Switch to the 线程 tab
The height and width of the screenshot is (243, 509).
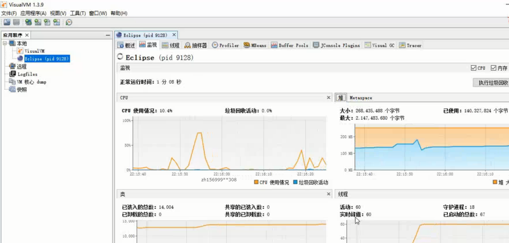(171, 45)
